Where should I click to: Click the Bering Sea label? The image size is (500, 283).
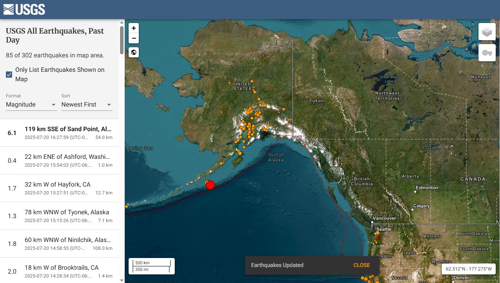pyautogui.click(x=140, y=148)
